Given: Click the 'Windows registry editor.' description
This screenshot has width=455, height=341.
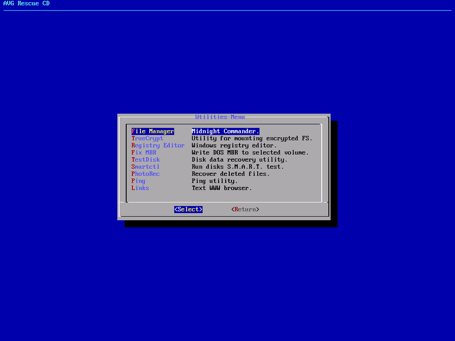Looking at the screenshot, I should [234, 146].
